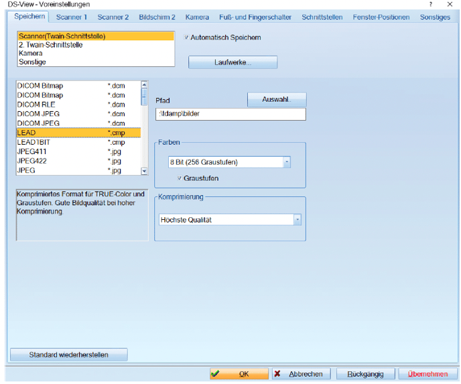Viewport: 461px width, 384px height.
Task: Disable the Graustufen checkbox
Action: click(179, 178)
